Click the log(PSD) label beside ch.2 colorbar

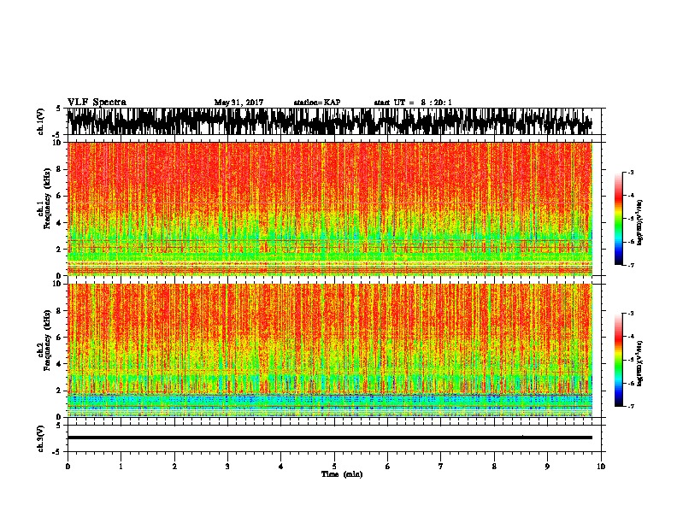pos(639,363)
